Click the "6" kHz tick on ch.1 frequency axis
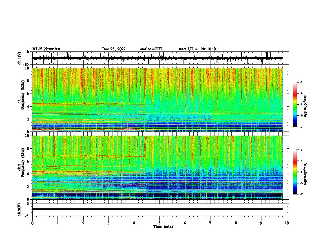323x250 pixels. click(x=28, y=94)
